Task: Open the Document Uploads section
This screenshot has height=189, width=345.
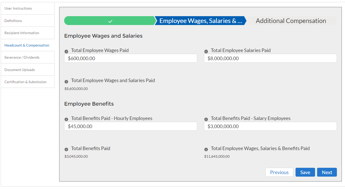Action: 20,70
